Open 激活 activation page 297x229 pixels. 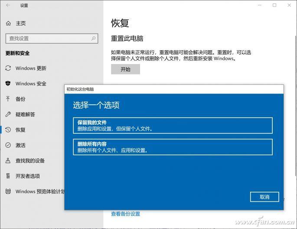coord(20,145)
